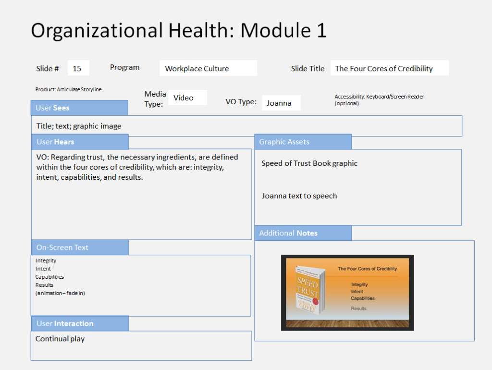Click the 'Additional Notes' section header

(303, 233)
